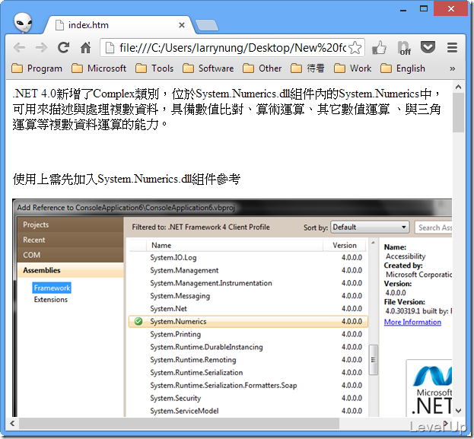This screenshot has width=474, height=439.
Task: Select the Projects tab in Add Reference
Action: (x=70, y=224)
